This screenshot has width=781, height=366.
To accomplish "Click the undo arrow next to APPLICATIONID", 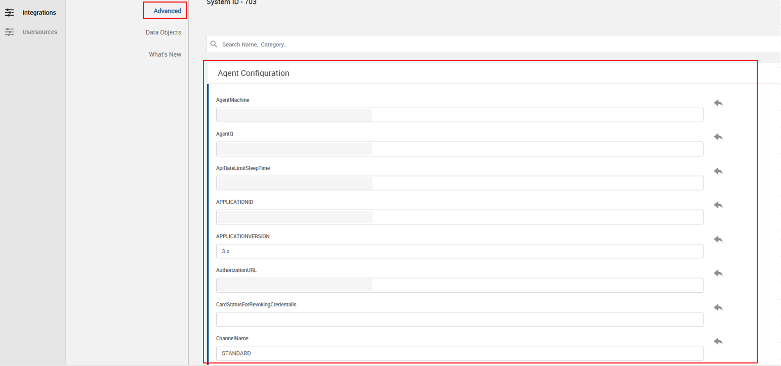I will click(718, 205).
